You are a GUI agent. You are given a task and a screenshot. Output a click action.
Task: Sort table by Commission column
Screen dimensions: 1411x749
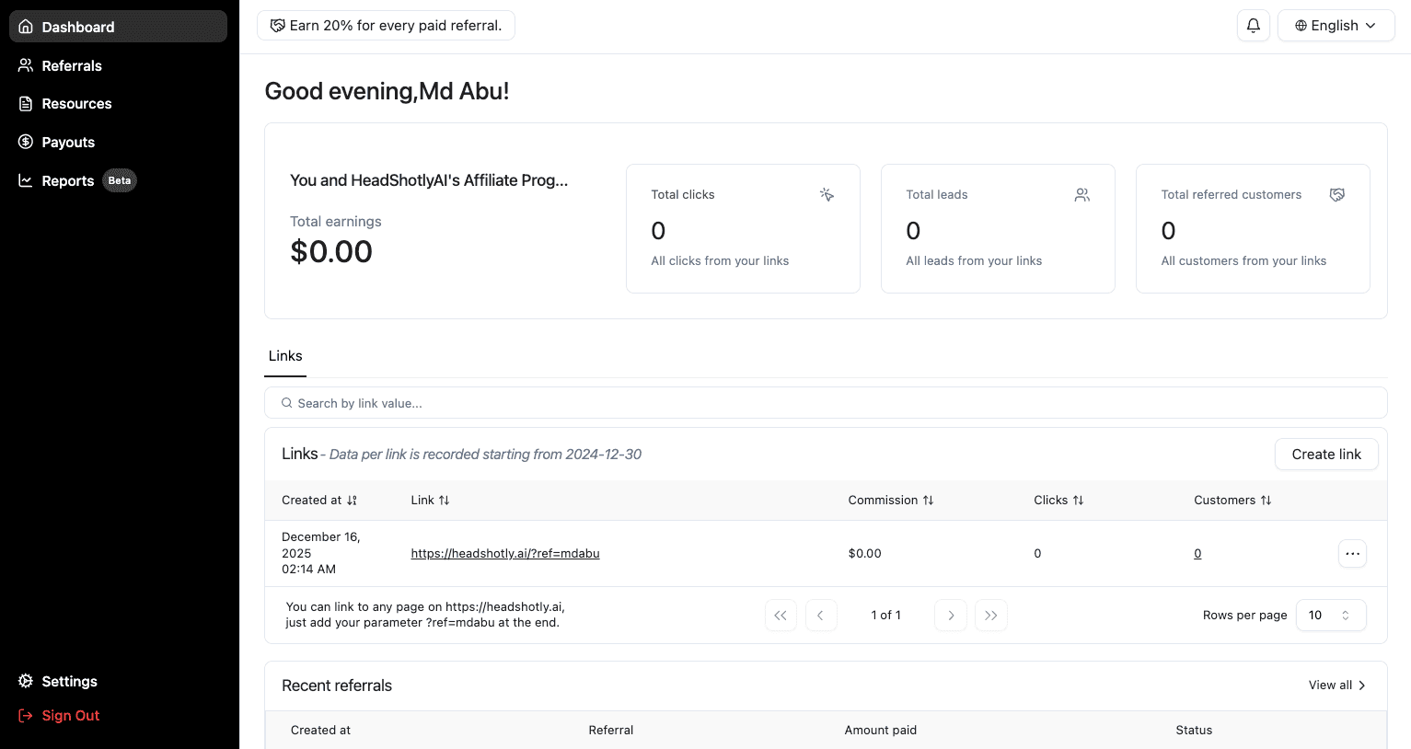click(890, 501)
